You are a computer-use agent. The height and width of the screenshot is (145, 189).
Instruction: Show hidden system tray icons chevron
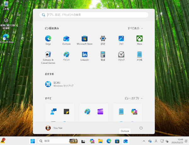click(144, 141)
